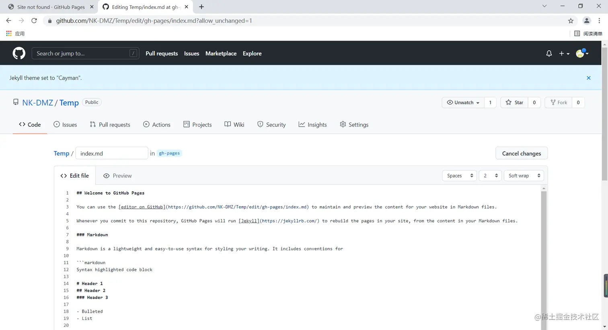The height and width of the screenshot is (330, 608).
Task: Open the Soft wrap dropdown
Action: [x=524, y=176]
